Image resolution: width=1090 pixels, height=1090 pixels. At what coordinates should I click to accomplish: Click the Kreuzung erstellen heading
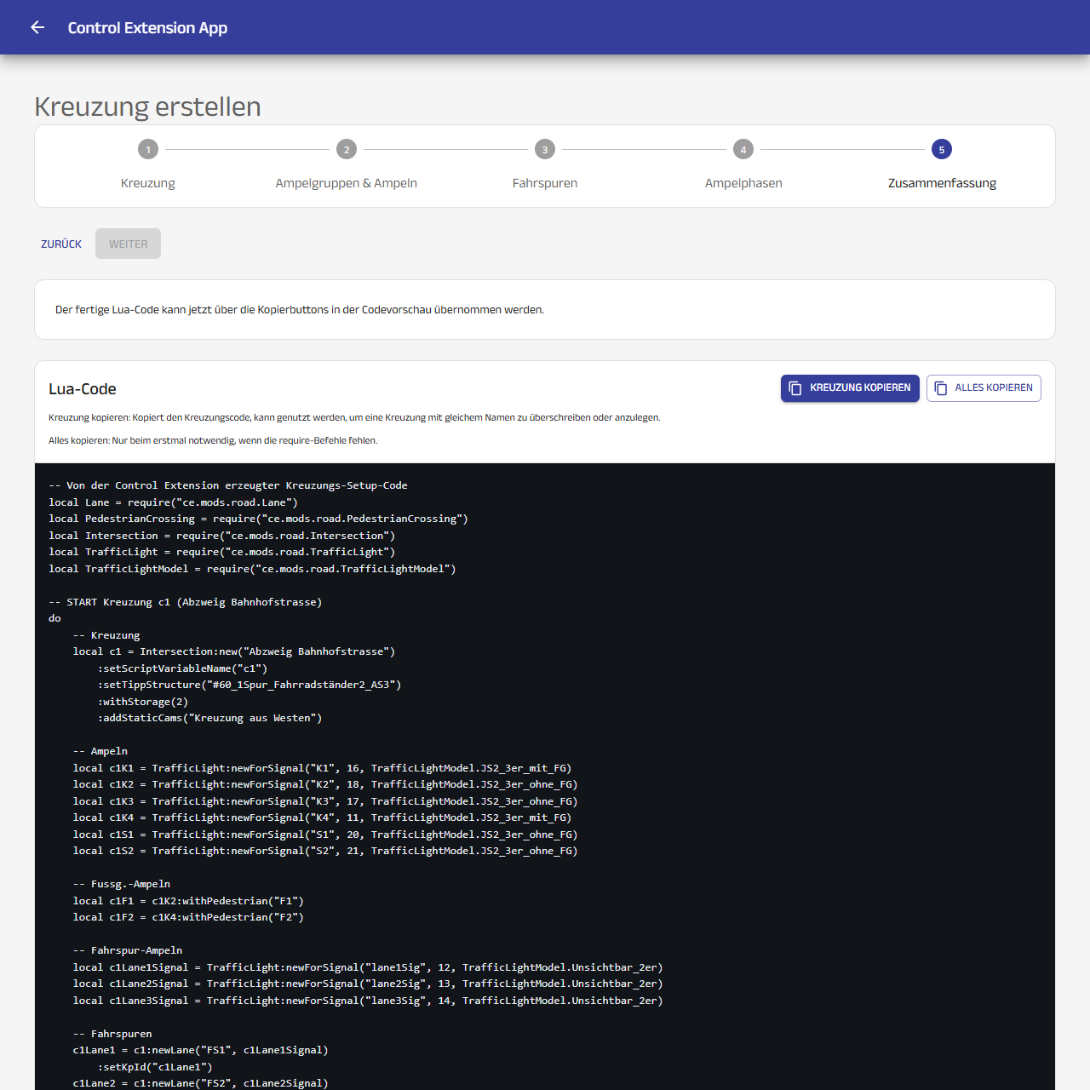pyautogui.click(x=147, y=106)
